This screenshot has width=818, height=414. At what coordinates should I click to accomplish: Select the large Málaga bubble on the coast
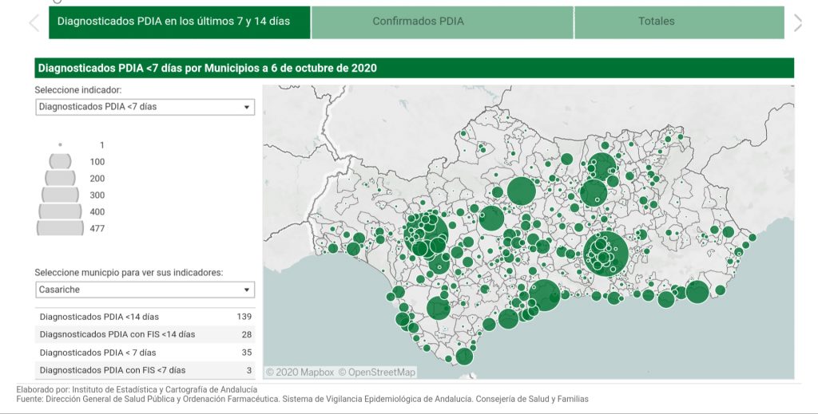(546, 295)
